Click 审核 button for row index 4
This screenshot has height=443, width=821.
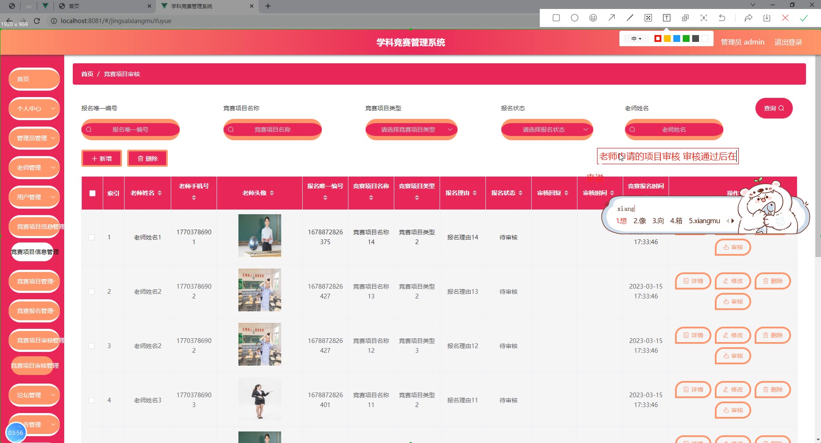coord(733,410)
